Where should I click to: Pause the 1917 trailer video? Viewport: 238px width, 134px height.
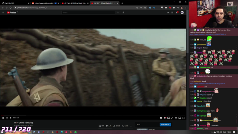[3, 118]
